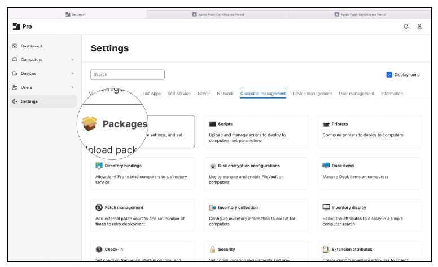Open Disk encryption configurations
438x267 pixels.
(256, 173)
